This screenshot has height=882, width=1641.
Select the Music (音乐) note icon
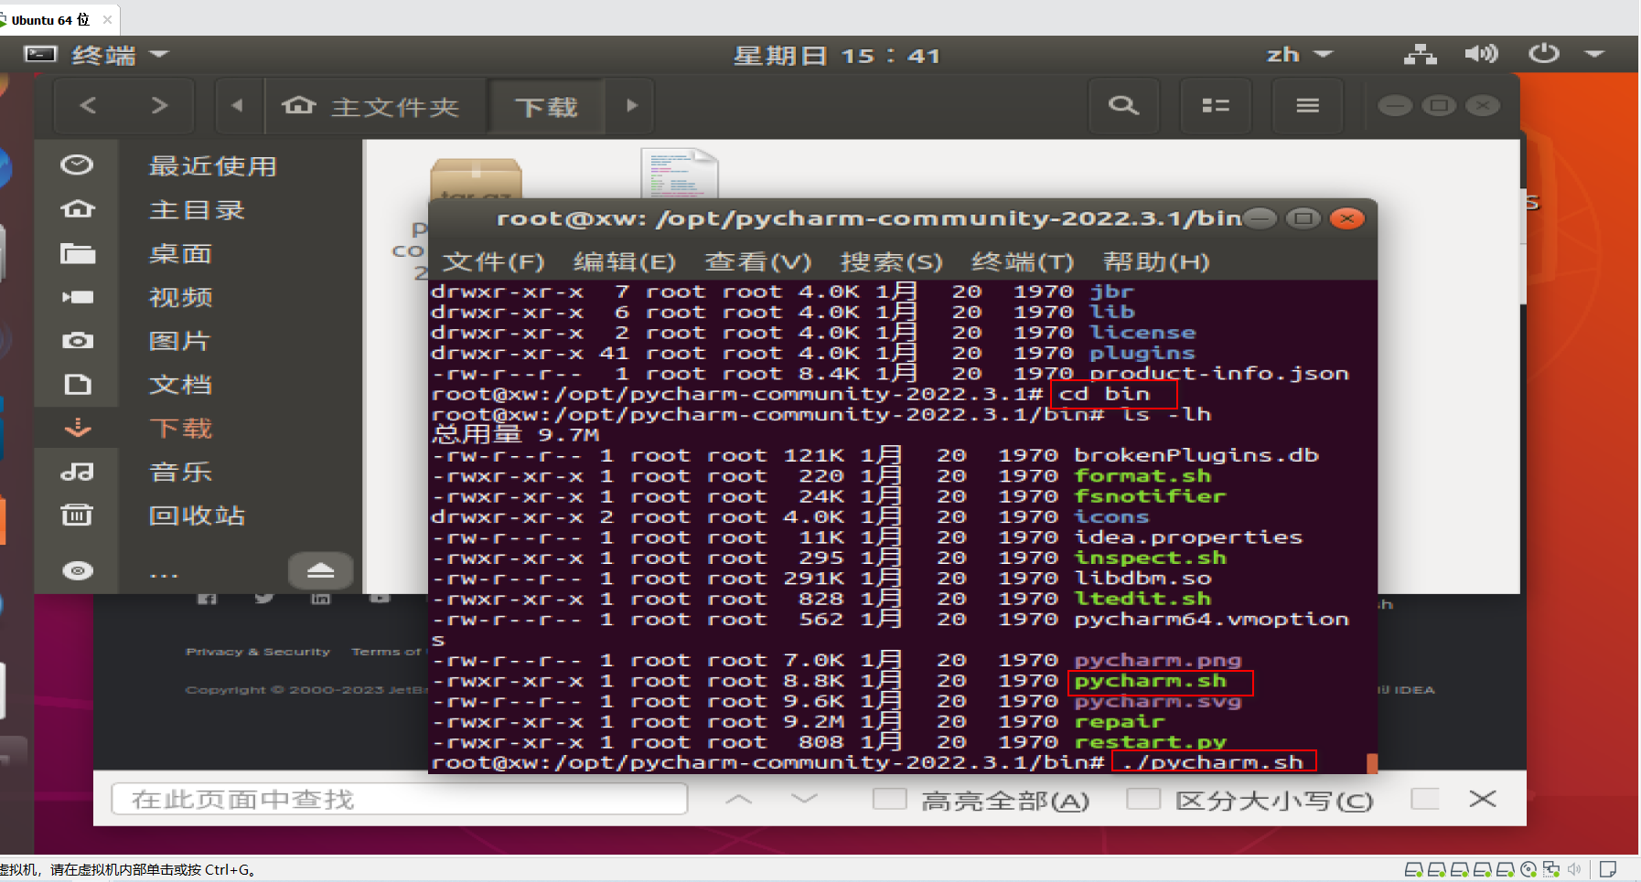tap(77, 472)
